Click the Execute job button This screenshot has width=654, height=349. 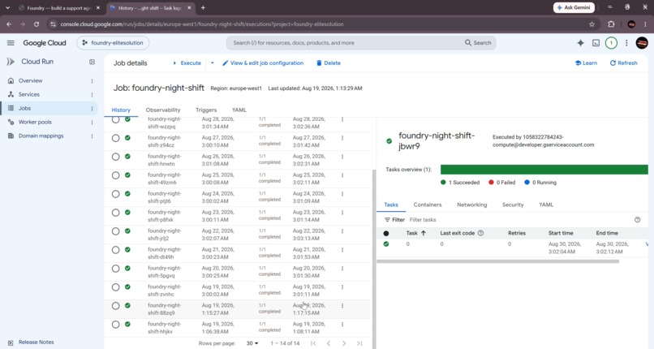coord(187,63)
